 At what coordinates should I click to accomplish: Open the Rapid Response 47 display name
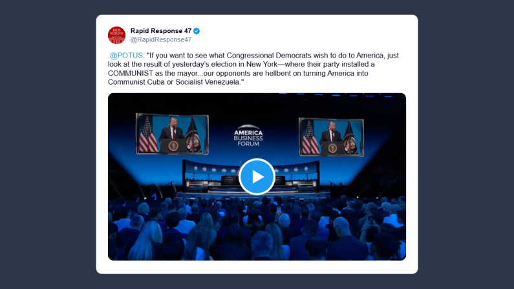(x=160, y=31)
